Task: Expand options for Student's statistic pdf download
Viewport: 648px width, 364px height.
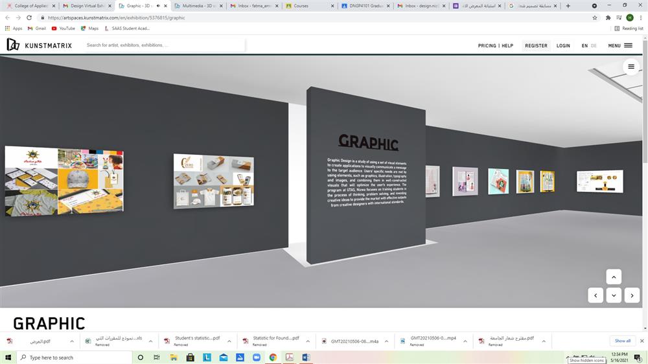Action: point(229,341)
